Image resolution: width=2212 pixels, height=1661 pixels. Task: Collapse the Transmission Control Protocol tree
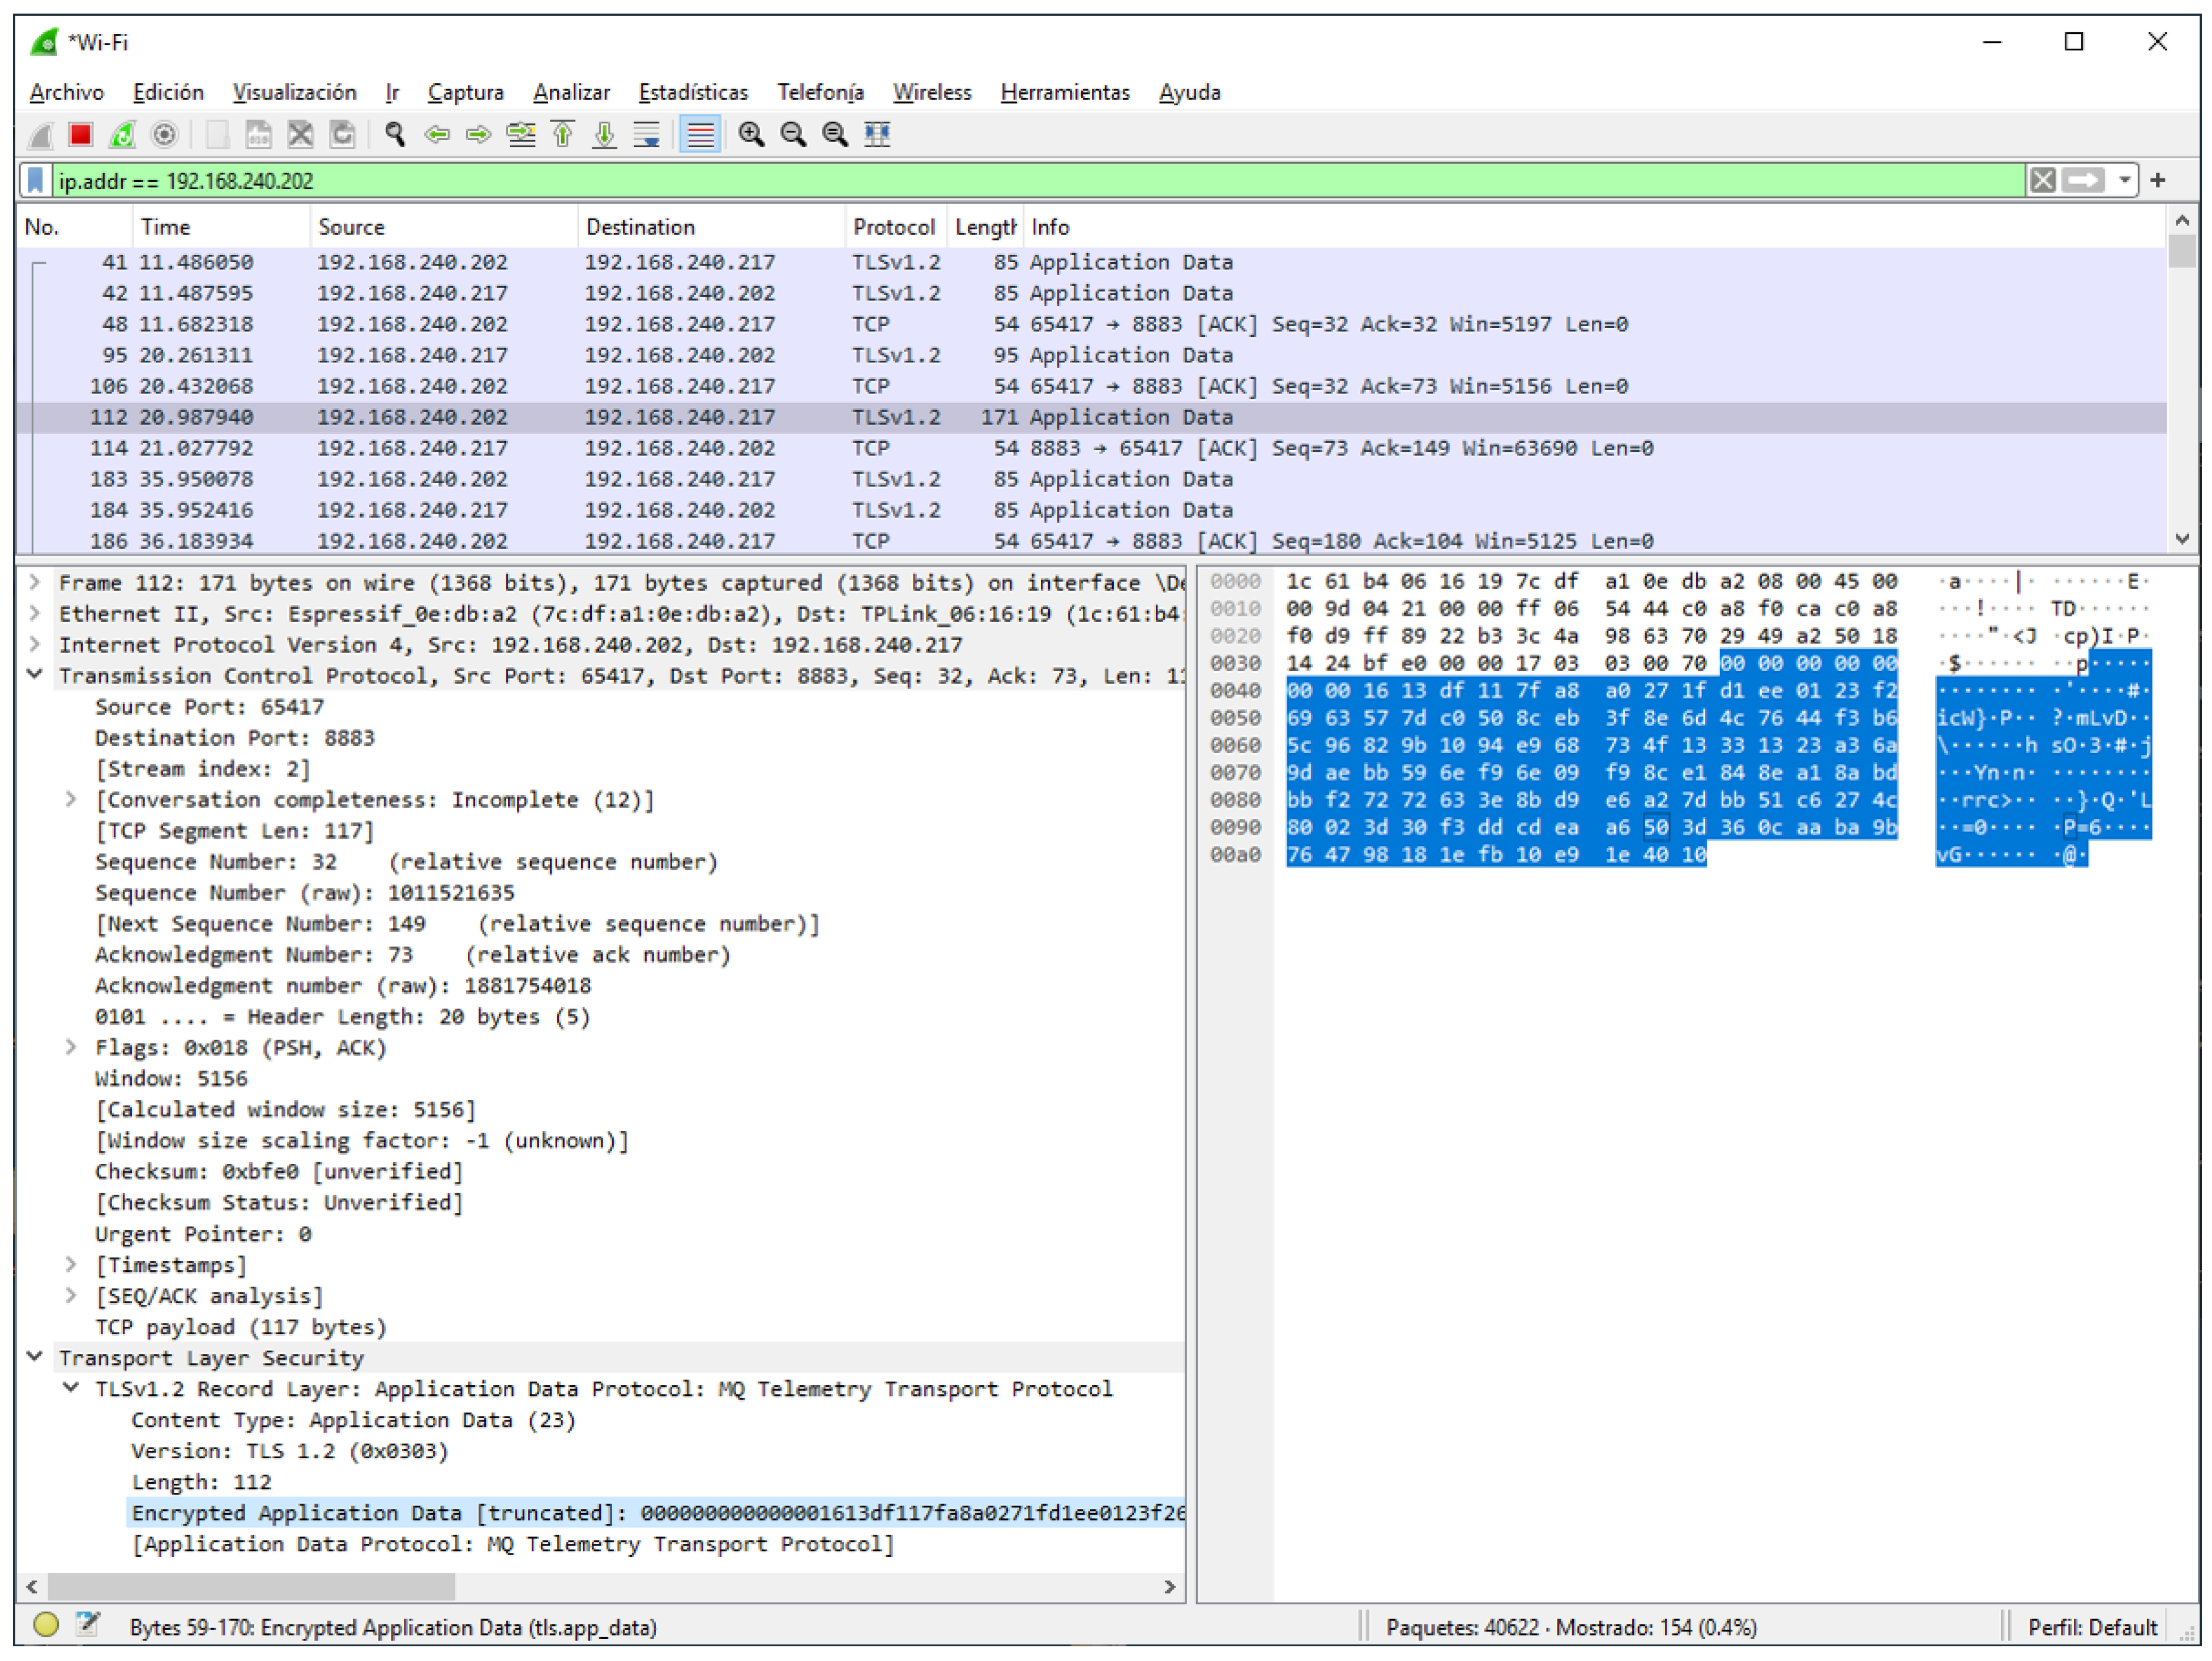coord(35,675)
